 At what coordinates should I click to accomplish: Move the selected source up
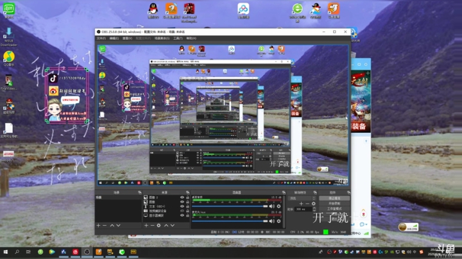[166, 226]
